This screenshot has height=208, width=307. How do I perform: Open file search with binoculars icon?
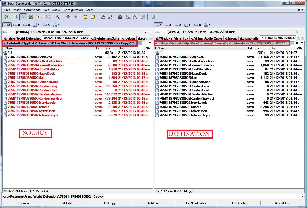click(x=120, y=17)
